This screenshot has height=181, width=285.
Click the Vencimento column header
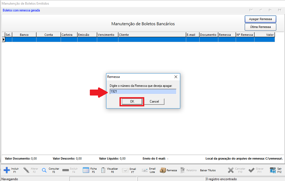(108, 35)
